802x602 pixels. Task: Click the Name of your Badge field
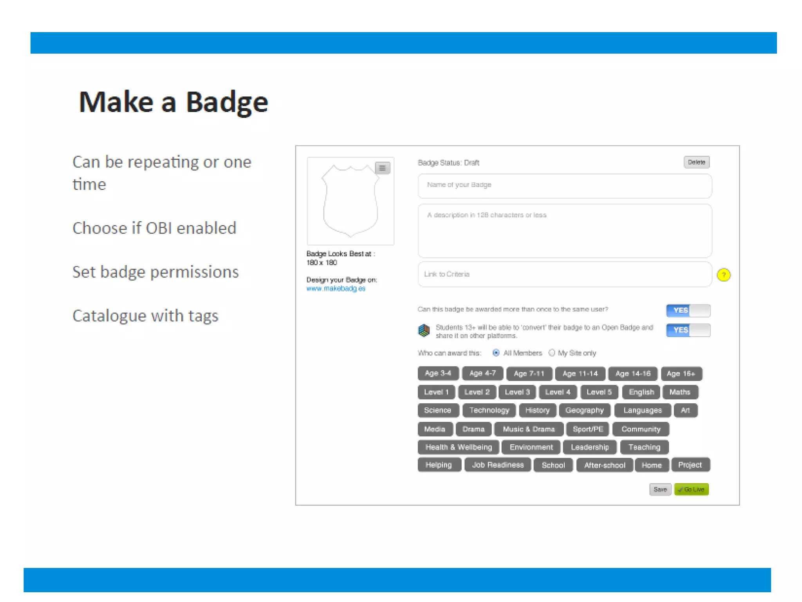(564, 185)
